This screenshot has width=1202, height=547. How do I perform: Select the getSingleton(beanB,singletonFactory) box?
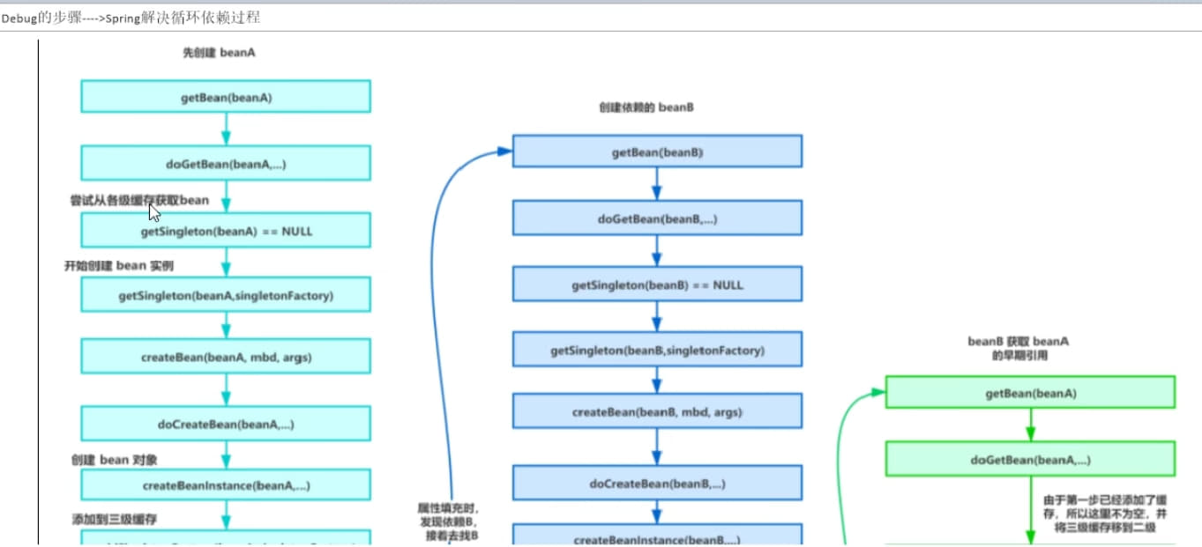(657, 350)
